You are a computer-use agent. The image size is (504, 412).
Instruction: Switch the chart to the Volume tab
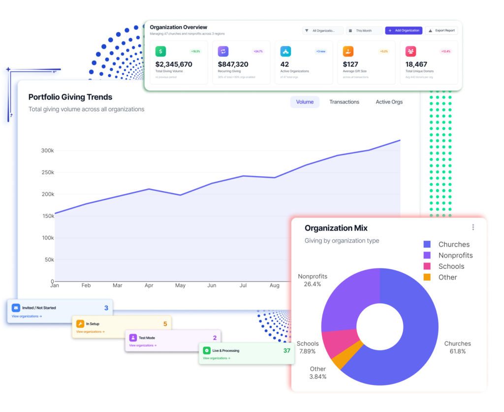(x=305, y=102)
